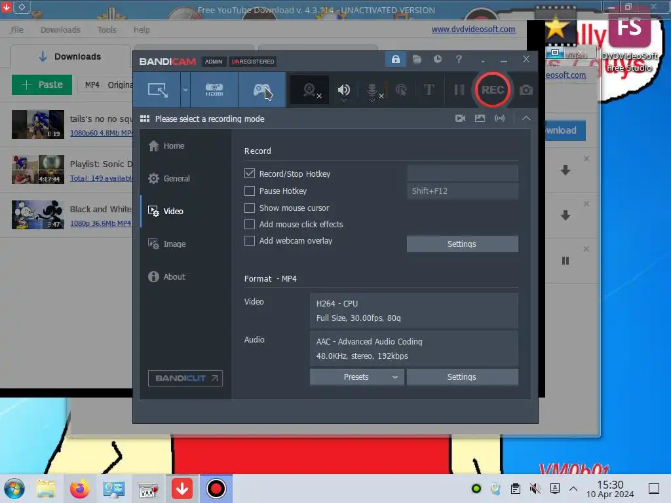Select Bandicam screen recording mode
671x503 pixels.
click(157, 90)
